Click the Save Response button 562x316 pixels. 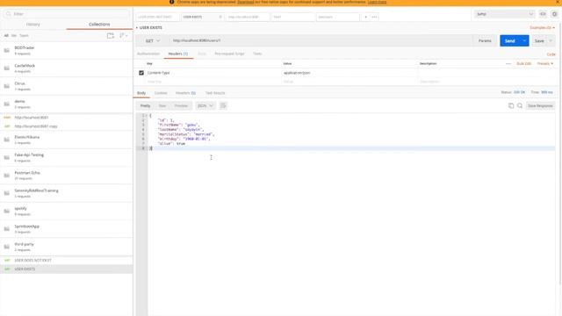tap(540, 105)
